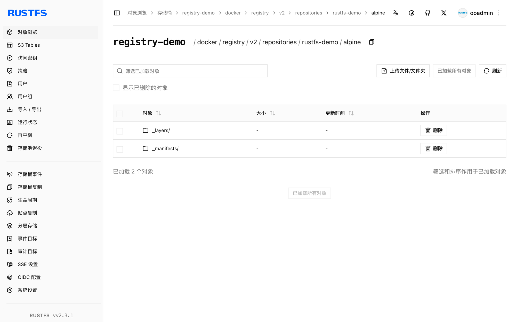
Task: Sort by size column arrows
Action: [x=272, y=113]
